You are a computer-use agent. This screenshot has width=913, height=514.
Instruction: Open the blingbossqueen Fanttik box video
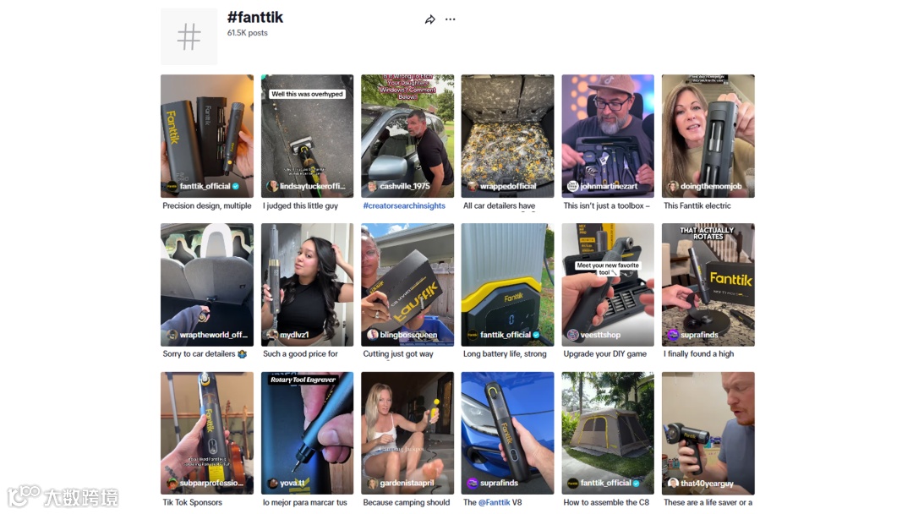pyautogui.click(x=407, y=285)
